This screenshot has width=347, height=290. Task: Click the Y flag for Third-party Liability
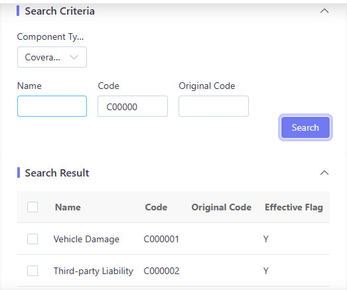(266, 271)
